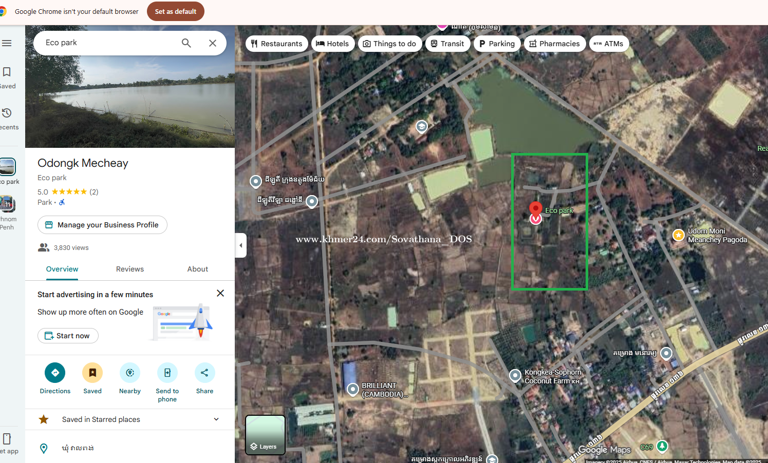Open the About tab

(x=197, y=269)
